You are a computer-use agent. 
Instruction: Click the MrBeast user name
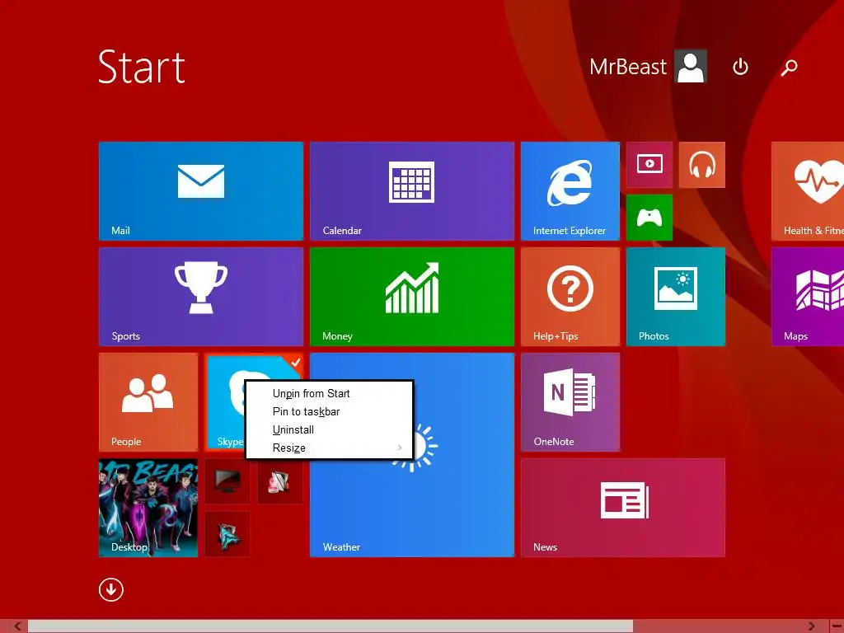coord(627,67)
